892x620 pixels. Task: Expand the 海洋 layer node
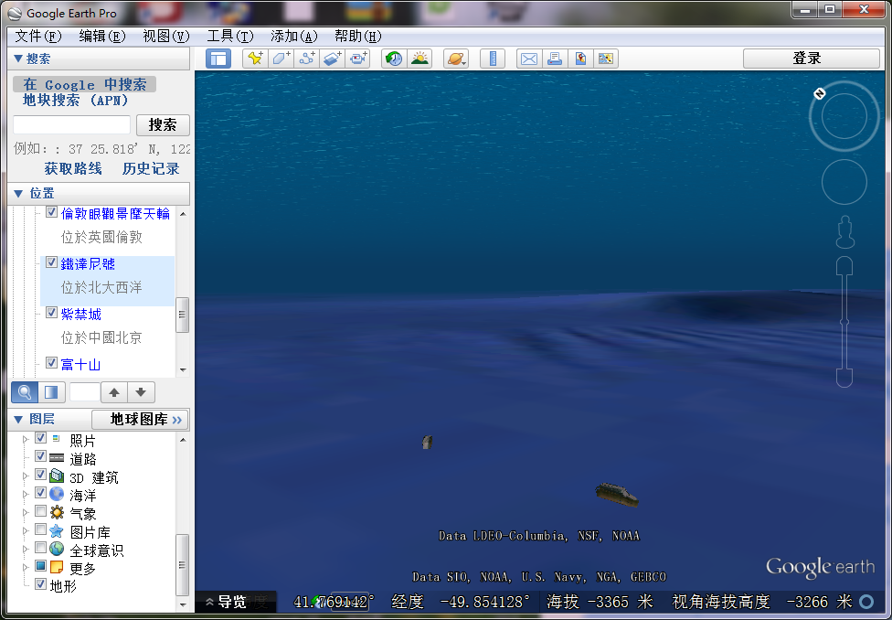coord(25,494)
